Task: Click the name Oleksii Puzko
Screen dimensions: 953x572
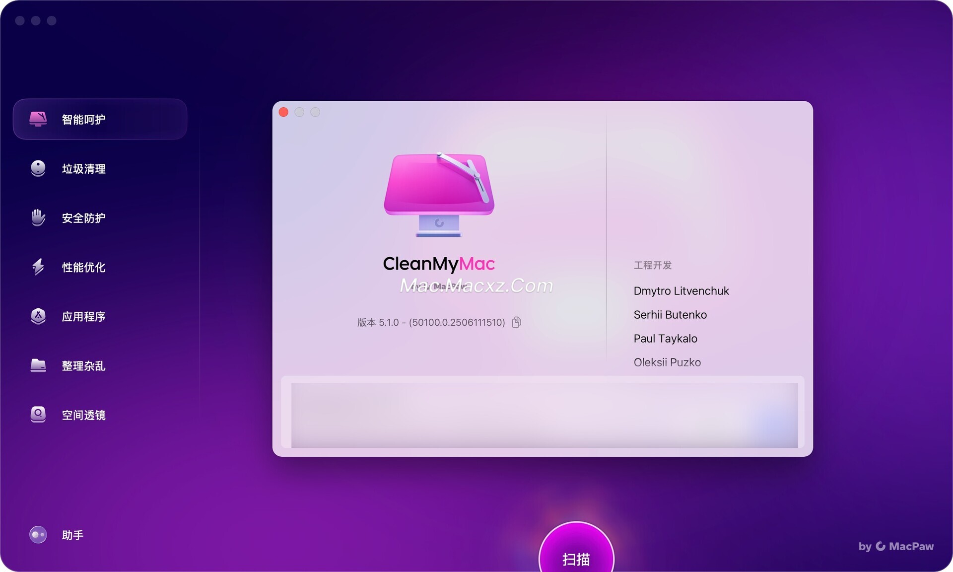Action: (x=667, y=362)
